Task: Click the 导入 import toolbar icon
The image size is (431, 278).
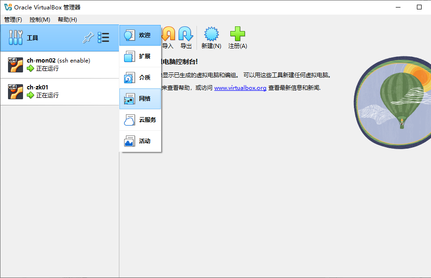Action: pyautogui.click(x=168, y=34)
